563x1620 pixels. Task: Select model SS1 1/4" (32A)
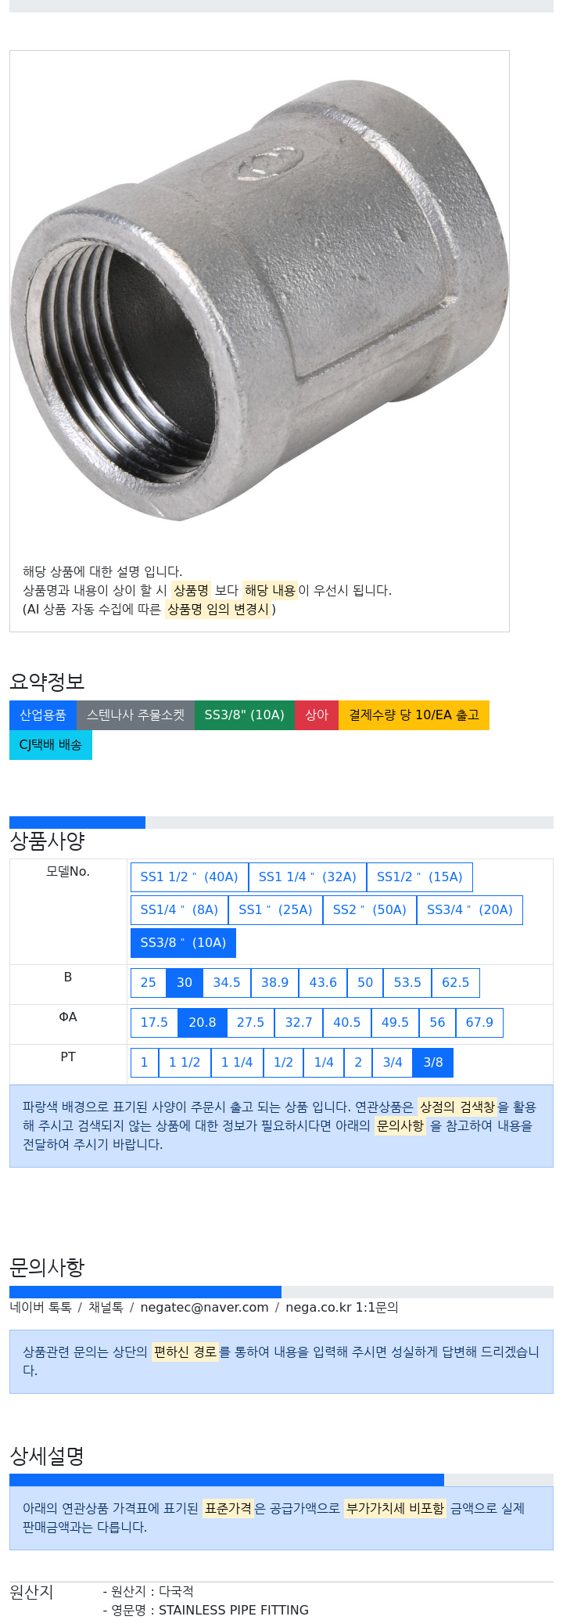(307, 877)
